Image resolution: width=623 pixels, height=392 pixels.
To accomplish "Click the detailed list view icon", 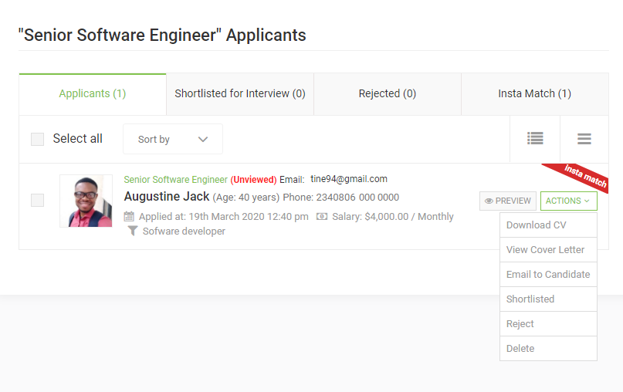I will coord(535,139).
